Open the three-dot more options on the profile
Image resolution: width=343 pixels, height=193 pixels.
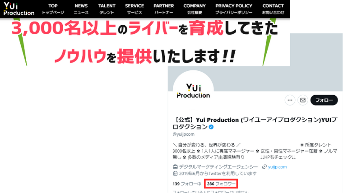click(x=290, y=100)
